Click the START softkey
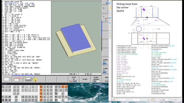Image resolution: width=184 pixels, height=103 pixels. pos(85,79)
